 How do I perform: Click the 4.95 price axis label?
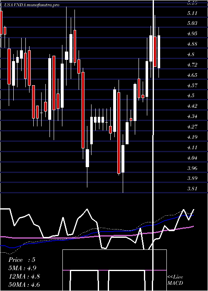pyautogui.click(x=192, y=34)
